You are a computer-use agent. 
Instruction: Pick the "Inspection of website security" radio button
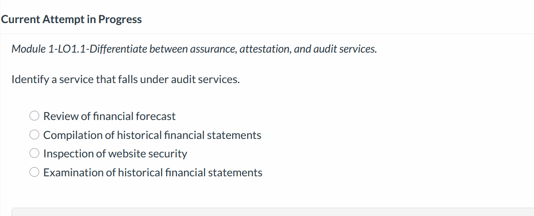coord(35,154)
